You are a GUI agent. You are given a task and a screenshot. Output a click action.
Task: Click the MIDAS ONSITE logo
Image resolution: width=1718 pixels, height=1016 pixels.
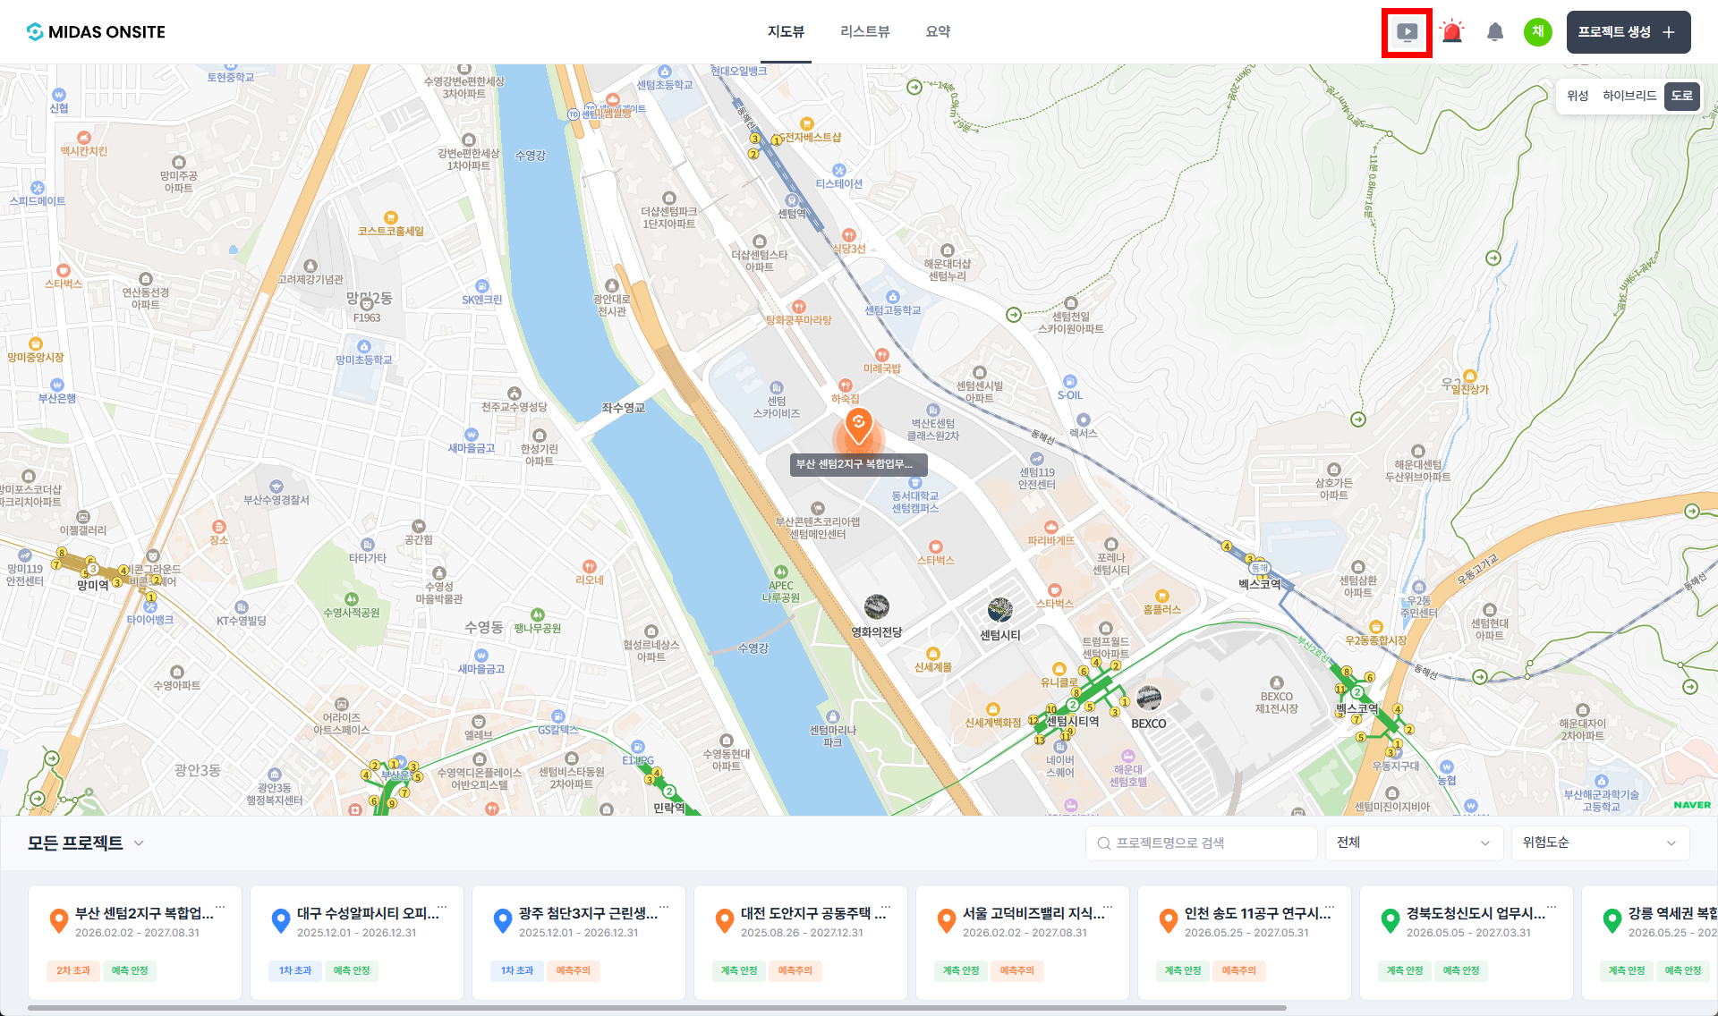[96, 32]
